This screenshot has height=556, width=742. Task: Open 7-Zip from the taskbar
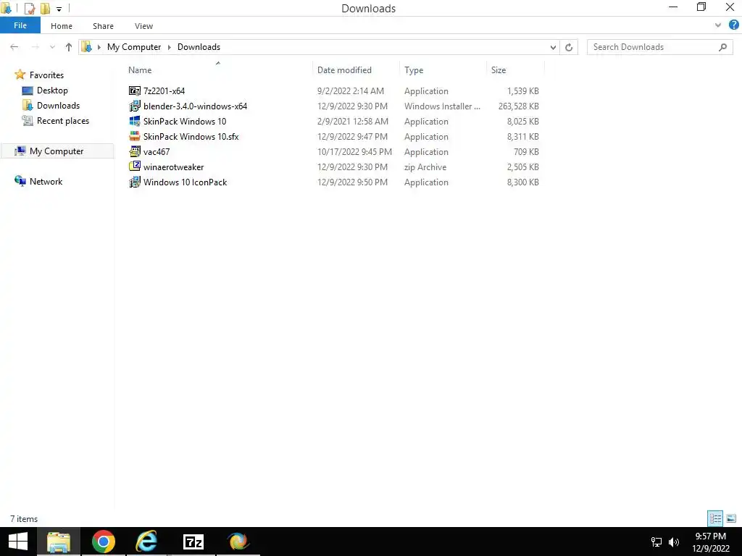(193, 542)
